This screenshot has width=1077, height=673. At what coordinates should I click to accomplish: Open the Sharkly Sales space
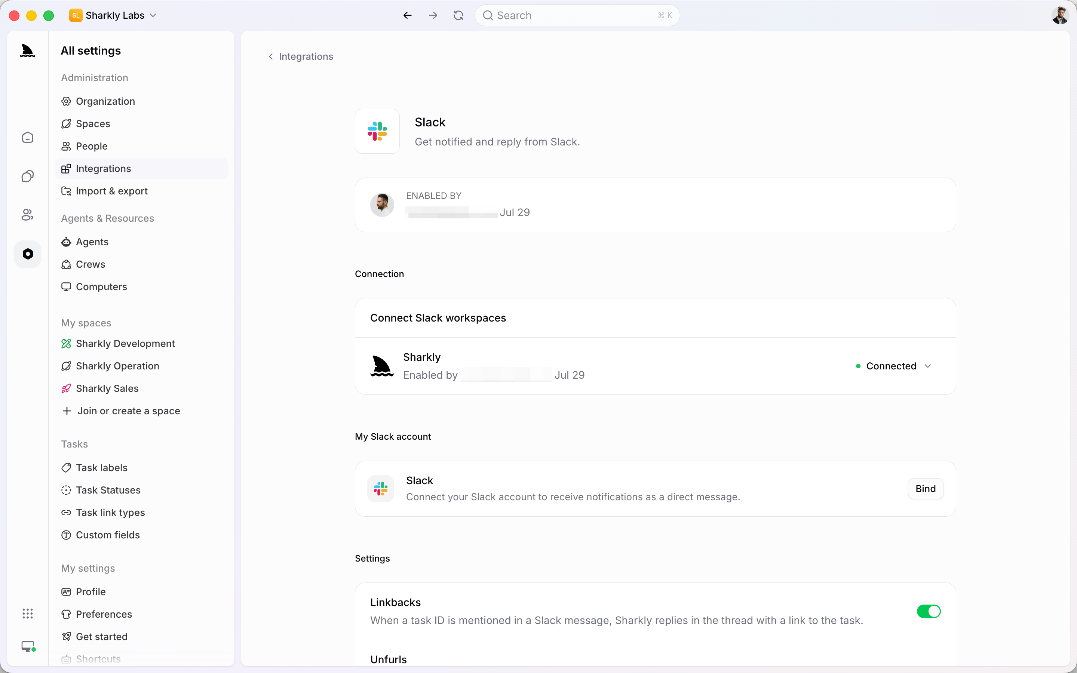click(x=141, y=388)
